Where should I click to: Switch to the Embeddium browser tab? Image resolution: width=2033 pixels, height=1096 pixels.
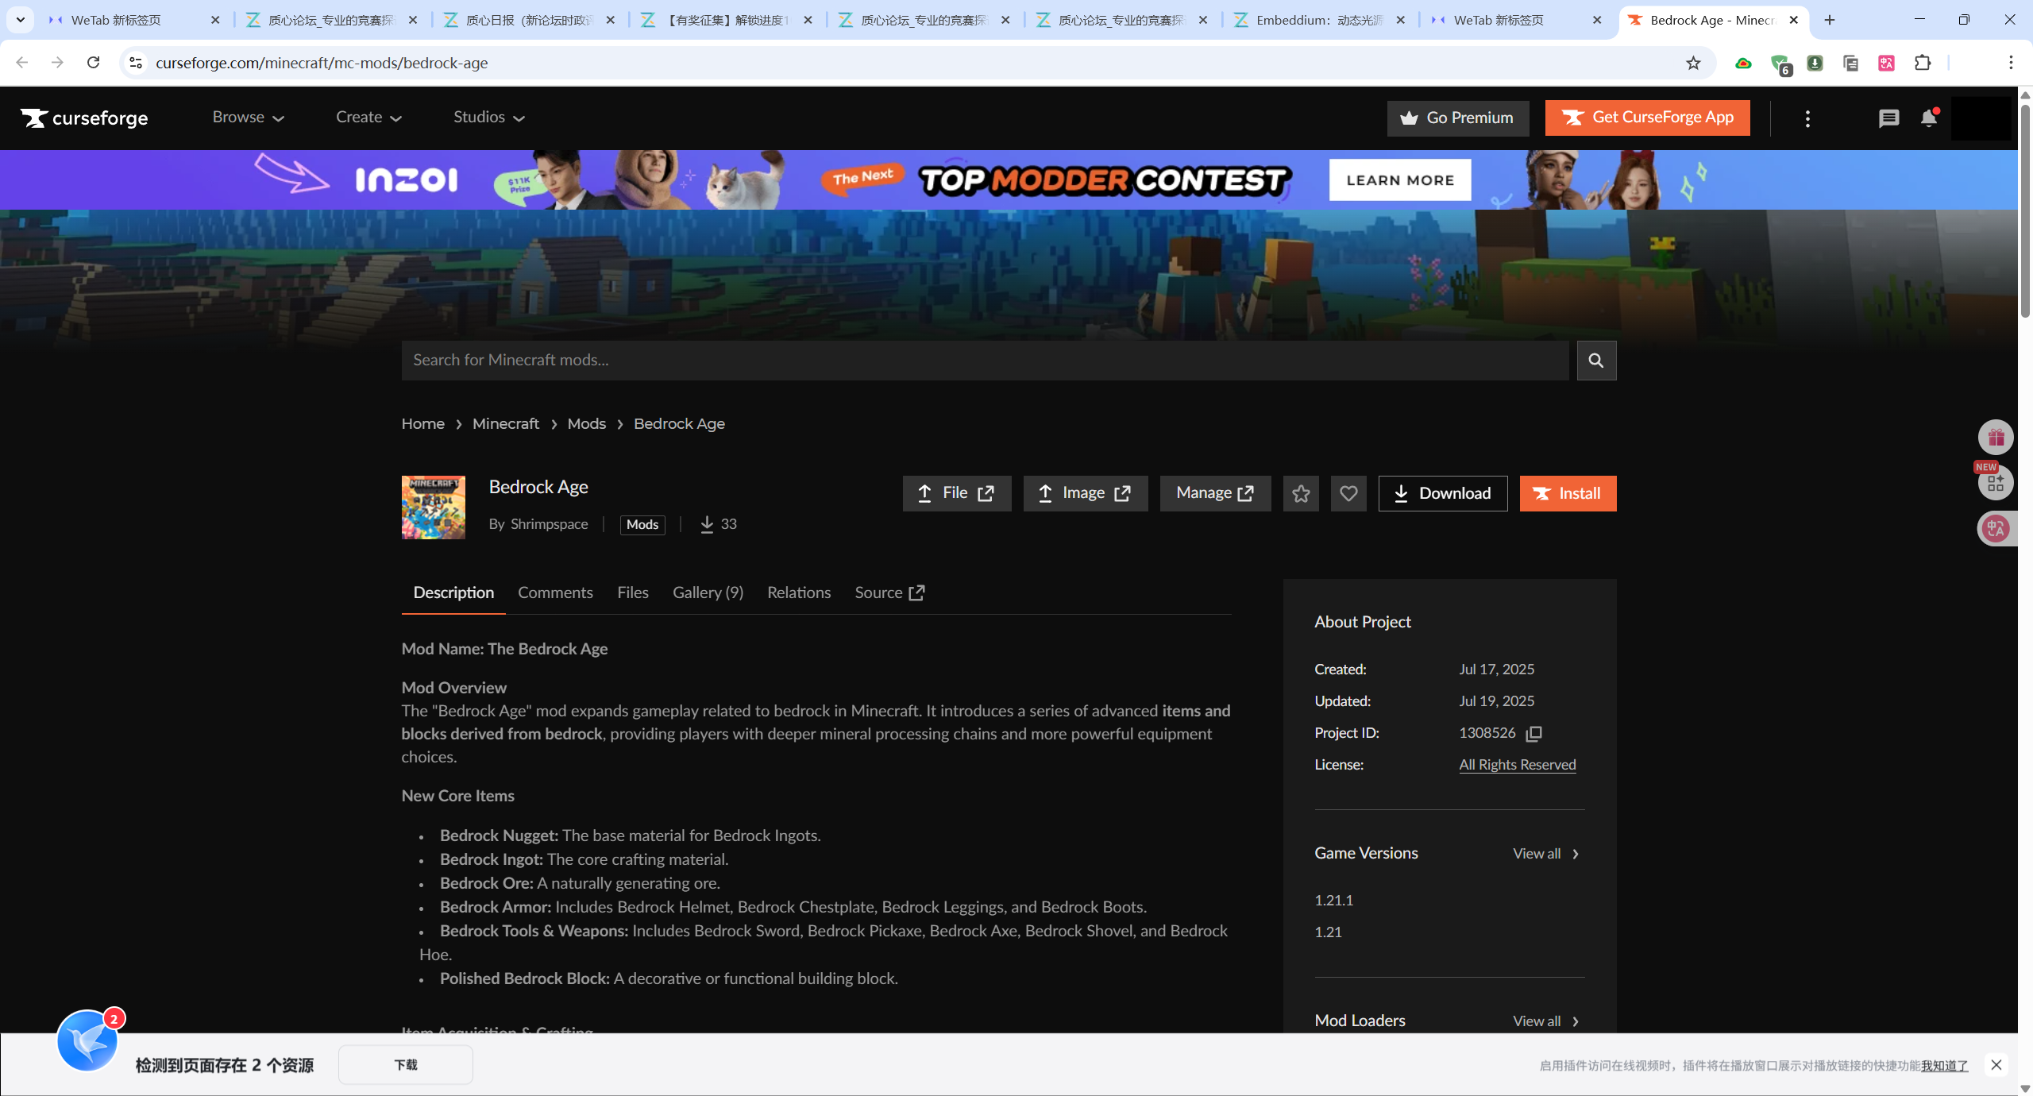(1320, 20)
